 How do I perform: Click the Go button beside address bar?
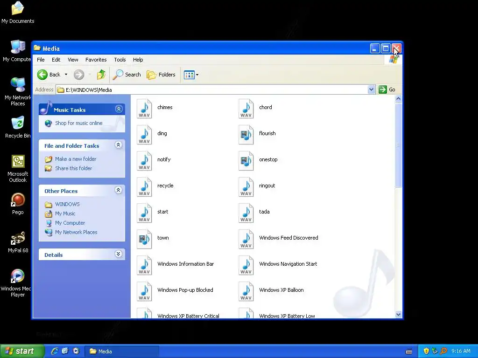coord(387,89)
